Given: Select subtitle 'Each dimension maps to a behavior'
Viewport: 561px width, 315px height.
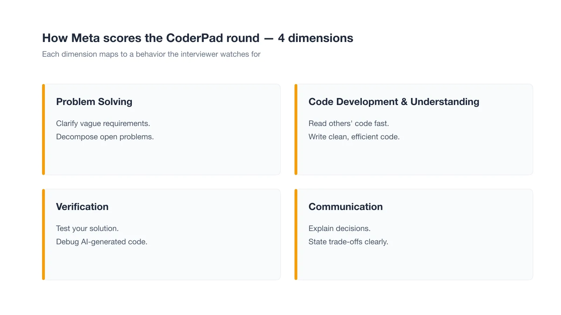Looking at the screenshot, I should [104, 54].
